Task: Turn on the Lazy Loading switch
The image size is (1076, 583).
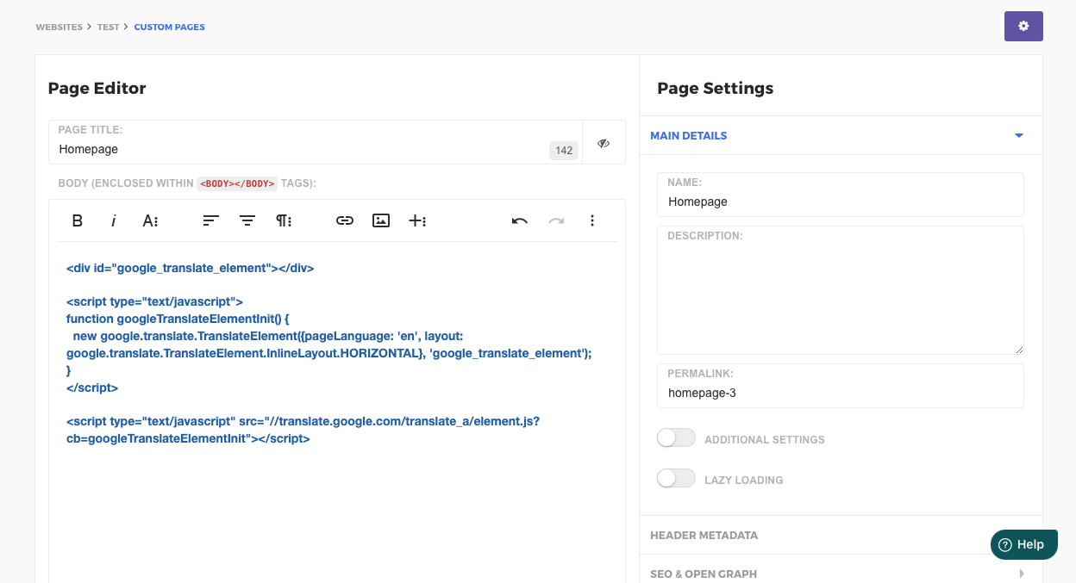Action: [676, 479]
